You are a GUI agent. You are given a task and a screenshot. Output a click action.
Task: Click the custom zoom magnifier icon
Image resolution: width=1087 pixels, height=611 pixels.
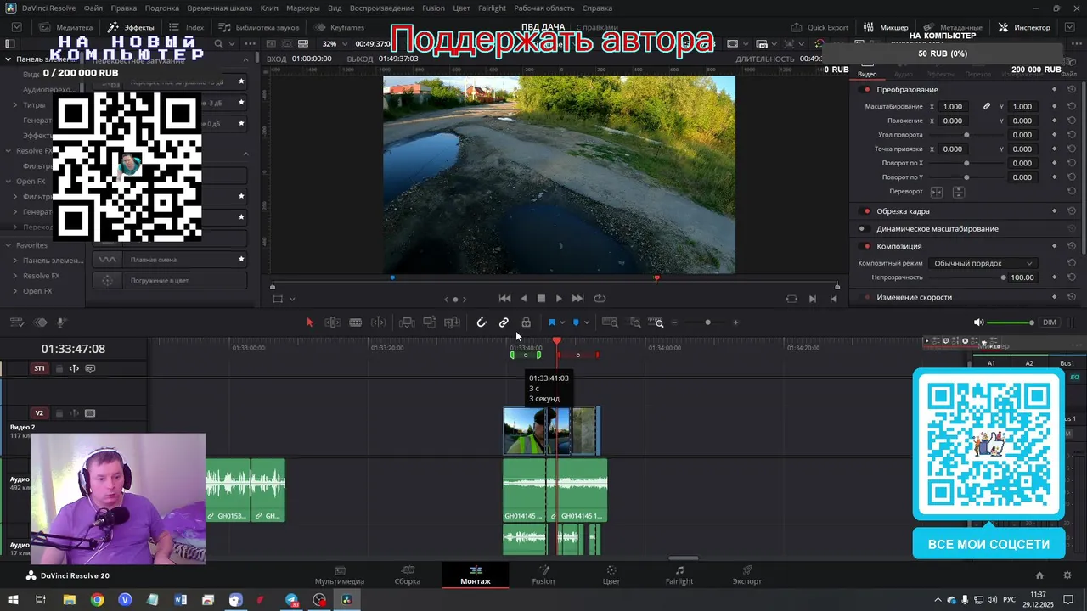657,322
